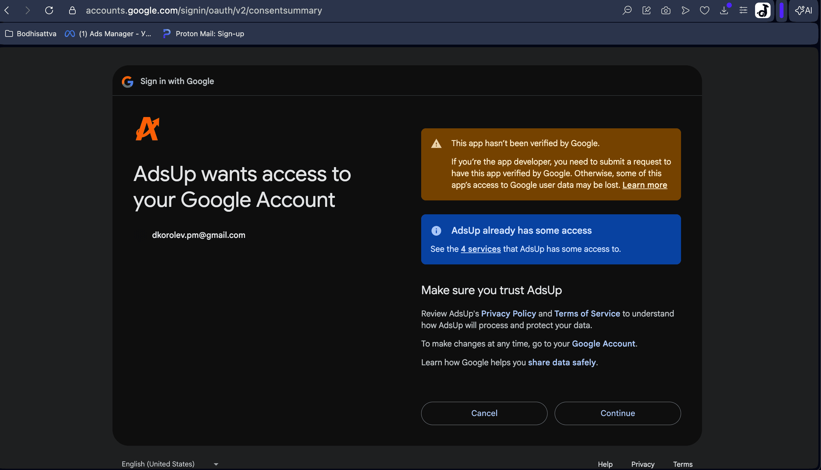Click the warning triangle icon
The image size is (821, 470).
[x=436, y=144]
